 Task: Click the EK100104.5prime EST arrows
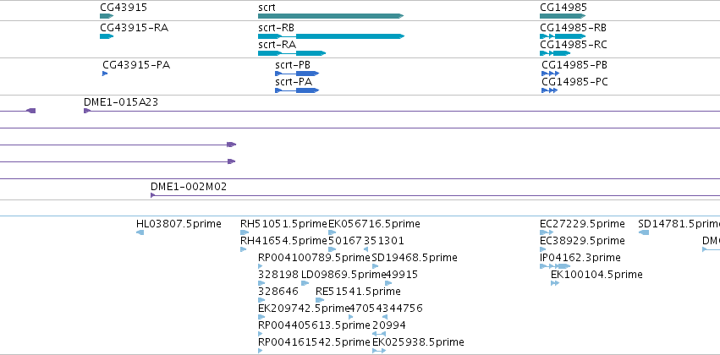click(x=555, y=283)
